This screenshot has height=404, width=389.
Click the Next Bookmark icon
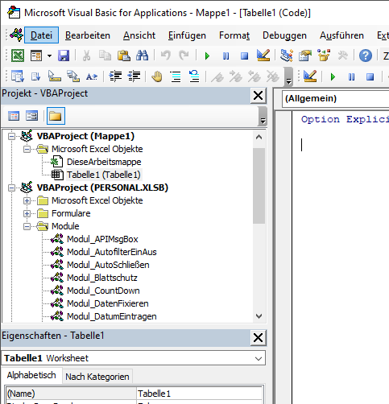tap(235, 77)
